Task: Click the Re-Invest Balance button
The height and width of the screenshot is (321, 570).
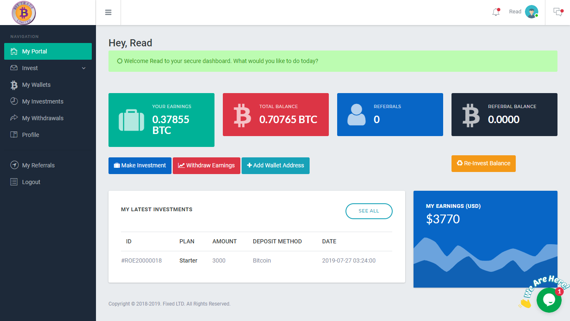Action: (484, 164)
